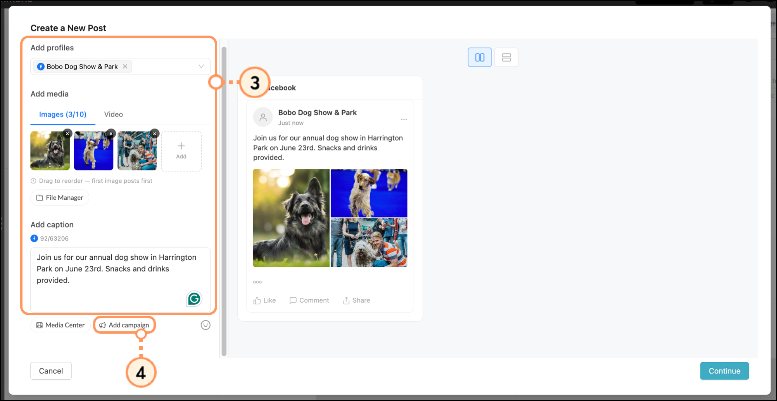Click the Just now timestamp

[291, 123]
